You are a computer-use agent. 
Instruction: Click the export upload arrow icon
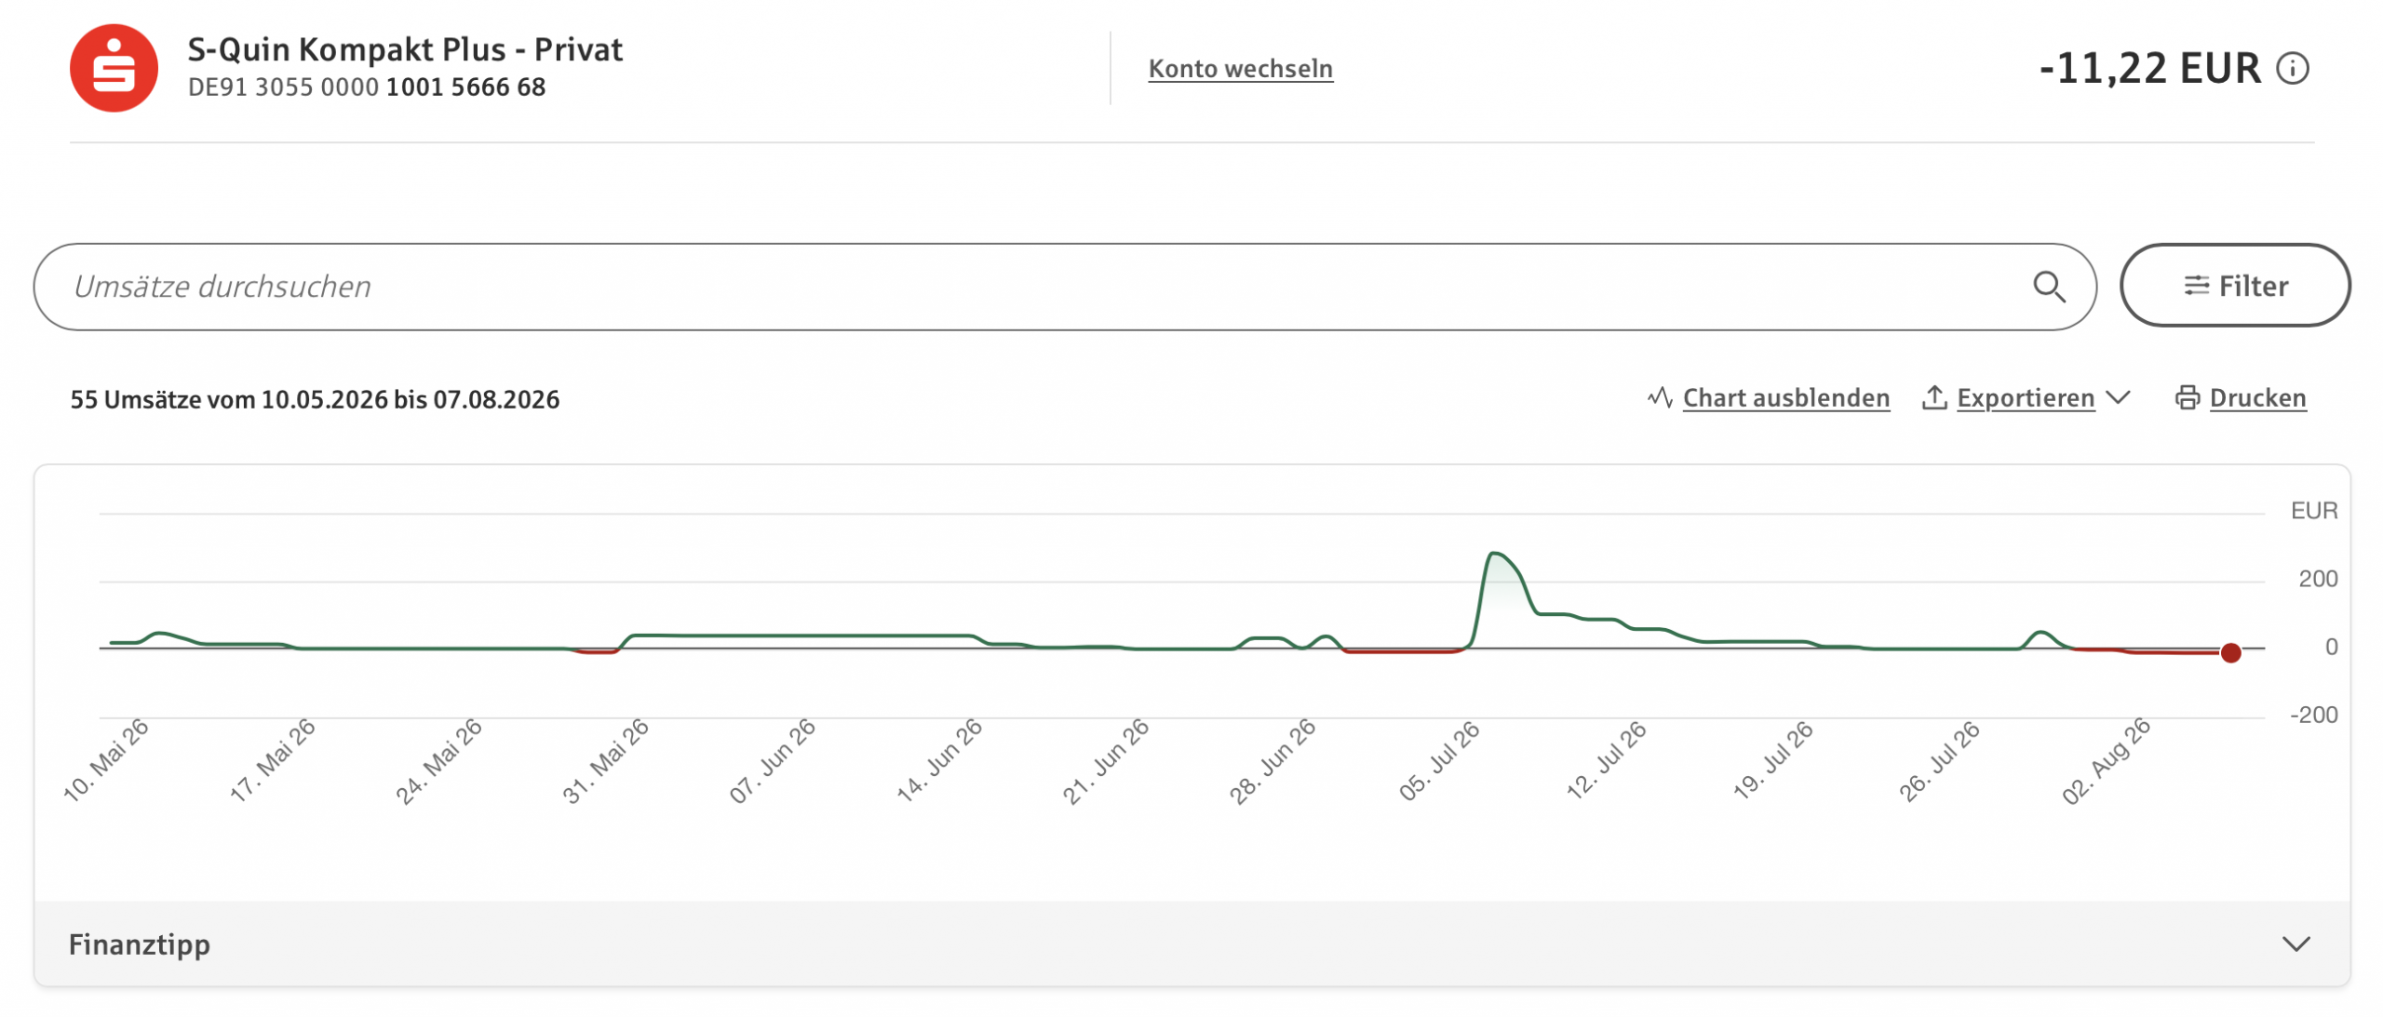tap(1934, 397)
